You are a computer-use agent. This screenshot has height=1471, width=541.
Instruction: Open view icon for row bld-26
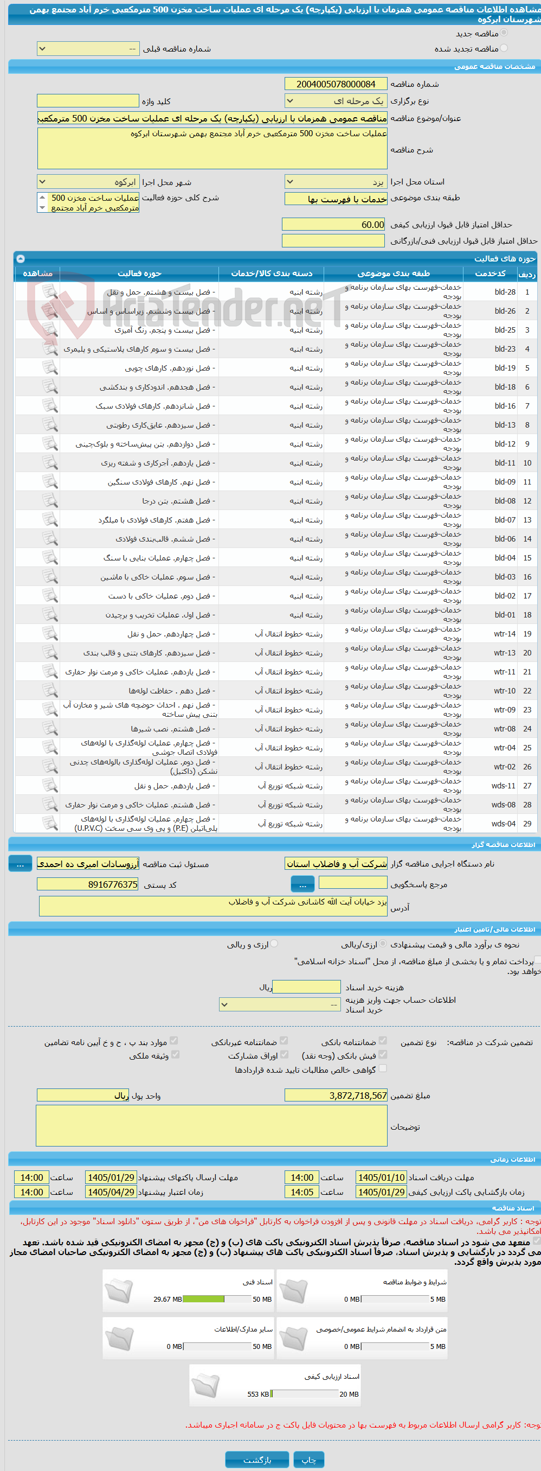[50, 311]
